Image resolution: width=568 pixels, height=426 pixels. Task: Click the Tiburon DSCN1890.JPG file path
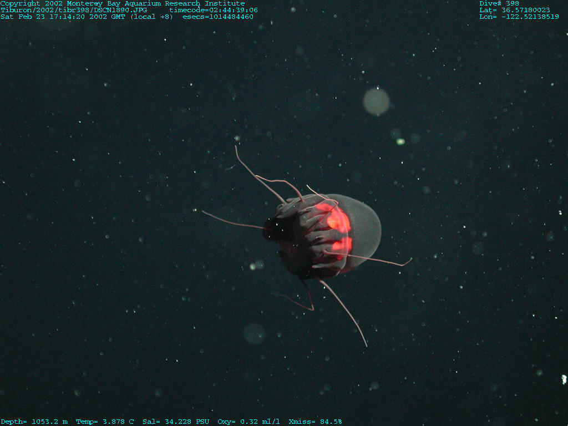74,10
